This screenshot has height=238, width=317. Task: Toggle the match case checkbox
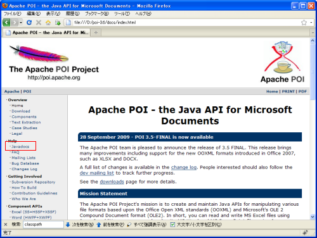[172, 225]
